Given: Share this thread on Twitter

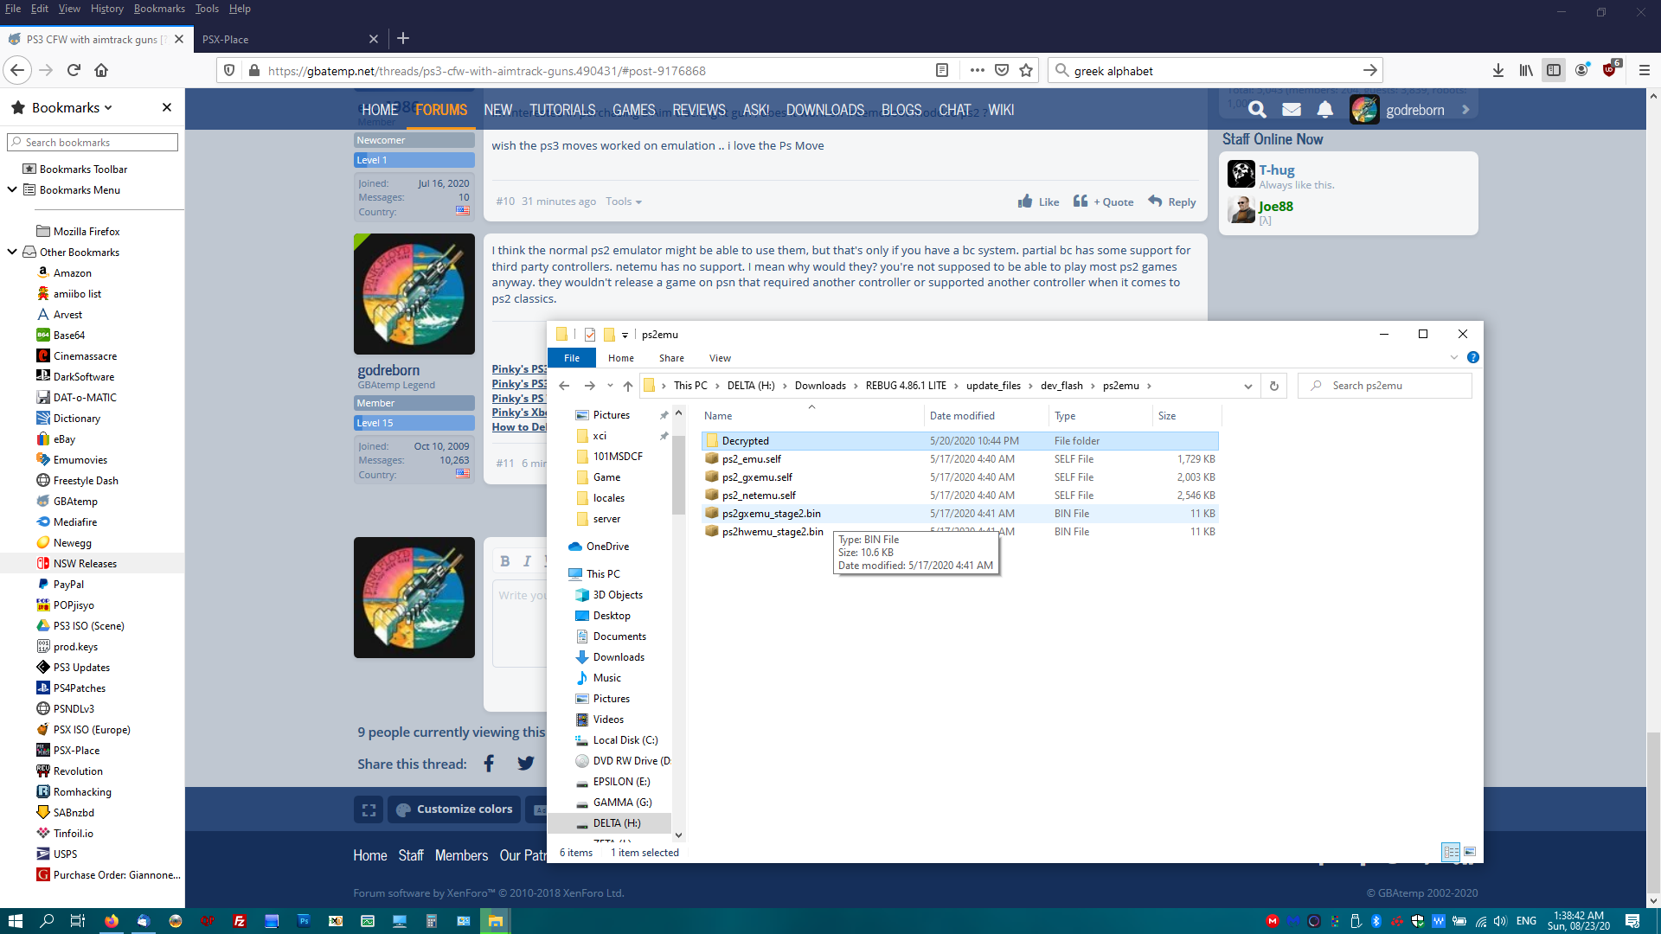Looking at the screenshot, I should click(526, 764).
